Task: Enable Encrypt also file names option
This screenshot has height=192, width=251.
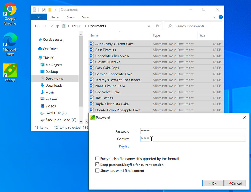Action: coord(97,159)
